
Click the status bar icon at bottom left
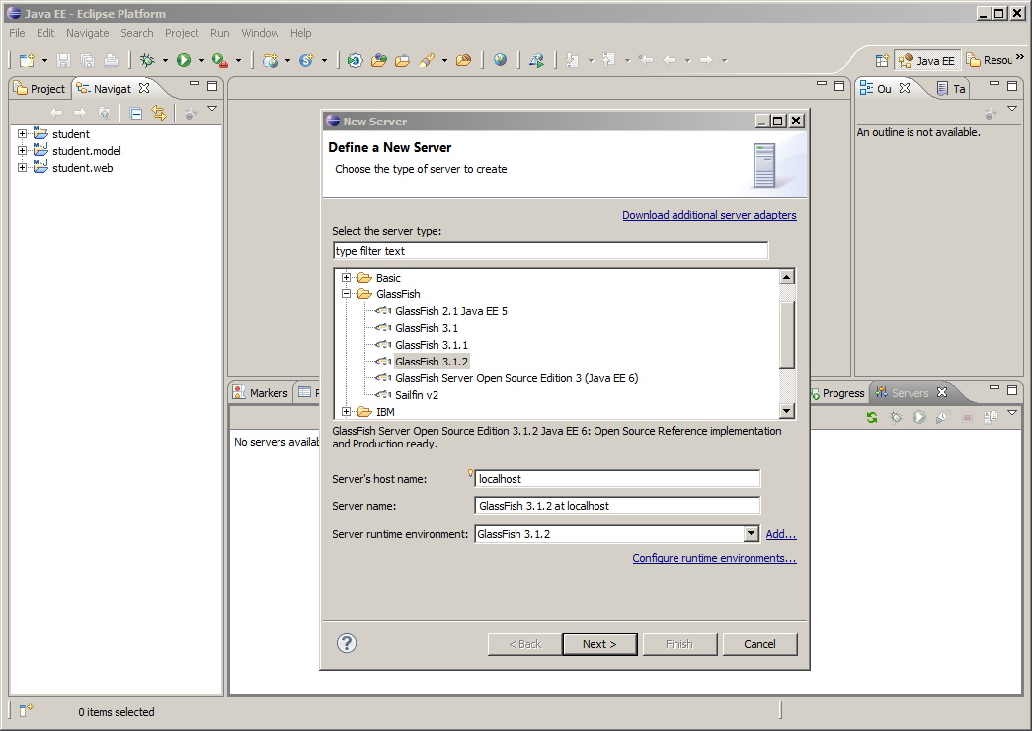pos(26,710)
